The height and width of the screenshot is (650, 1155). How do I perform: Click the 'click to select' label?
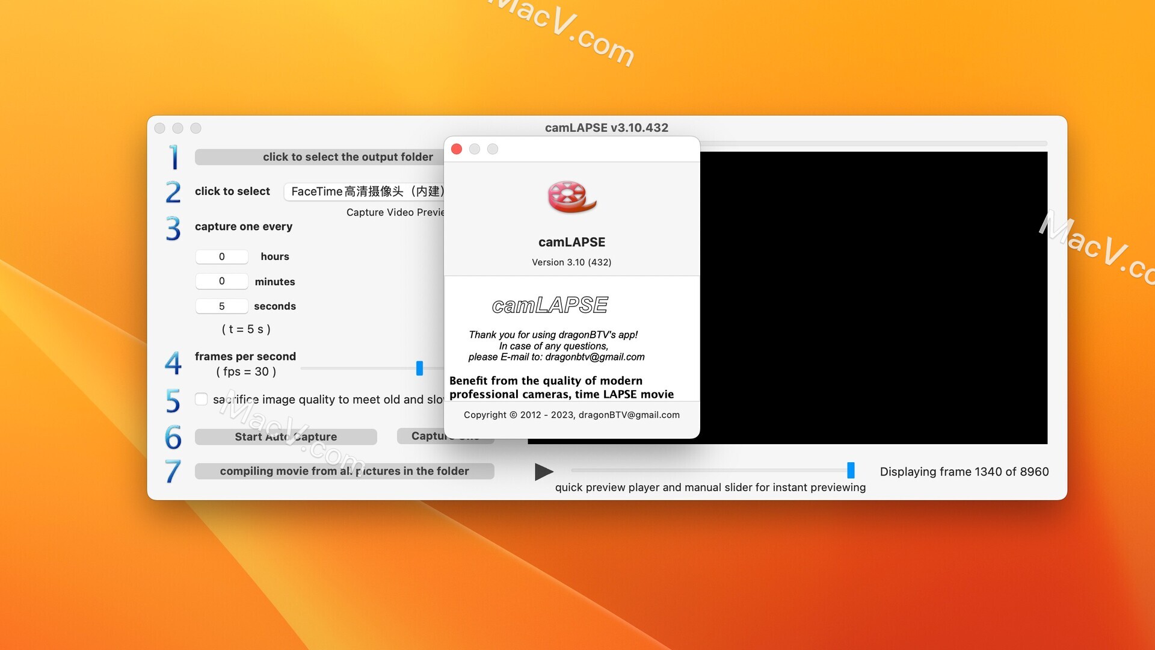[232, 191]
